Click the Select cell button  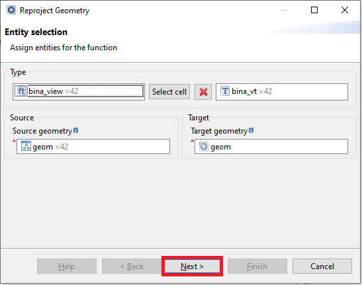(x=169, y=92)
